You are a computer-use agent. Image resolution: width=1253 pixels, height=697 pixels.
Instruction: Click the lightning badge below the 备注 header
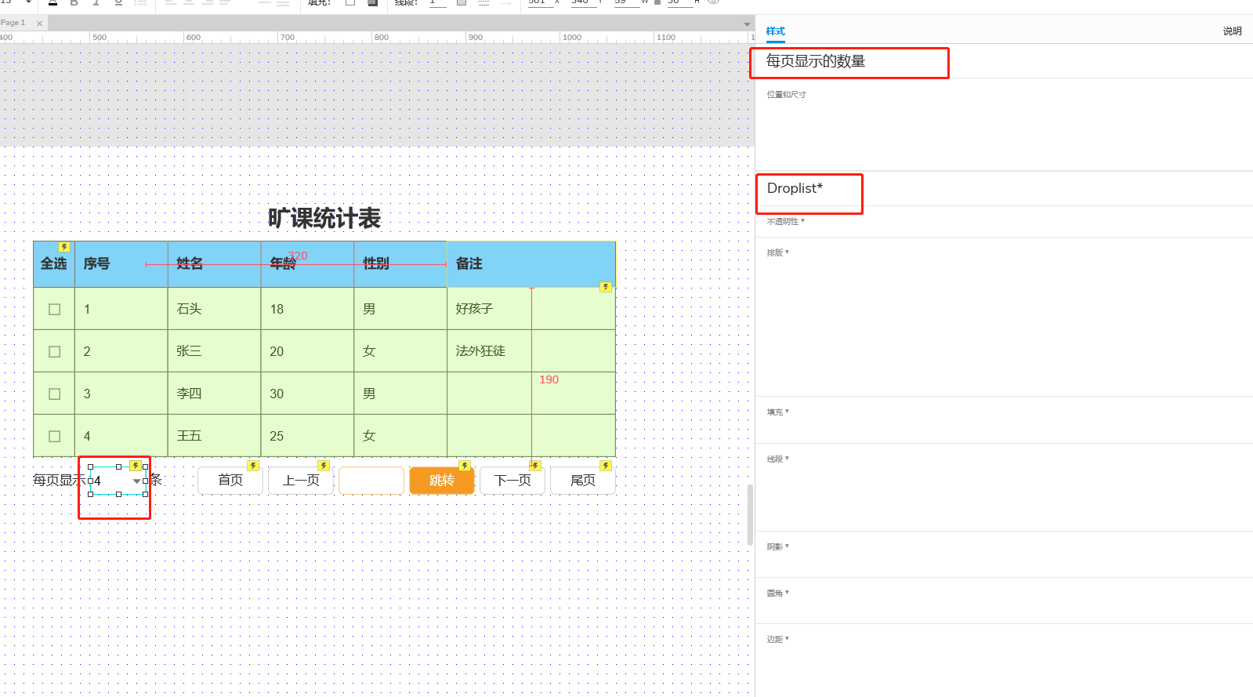(x=605, y=287)
